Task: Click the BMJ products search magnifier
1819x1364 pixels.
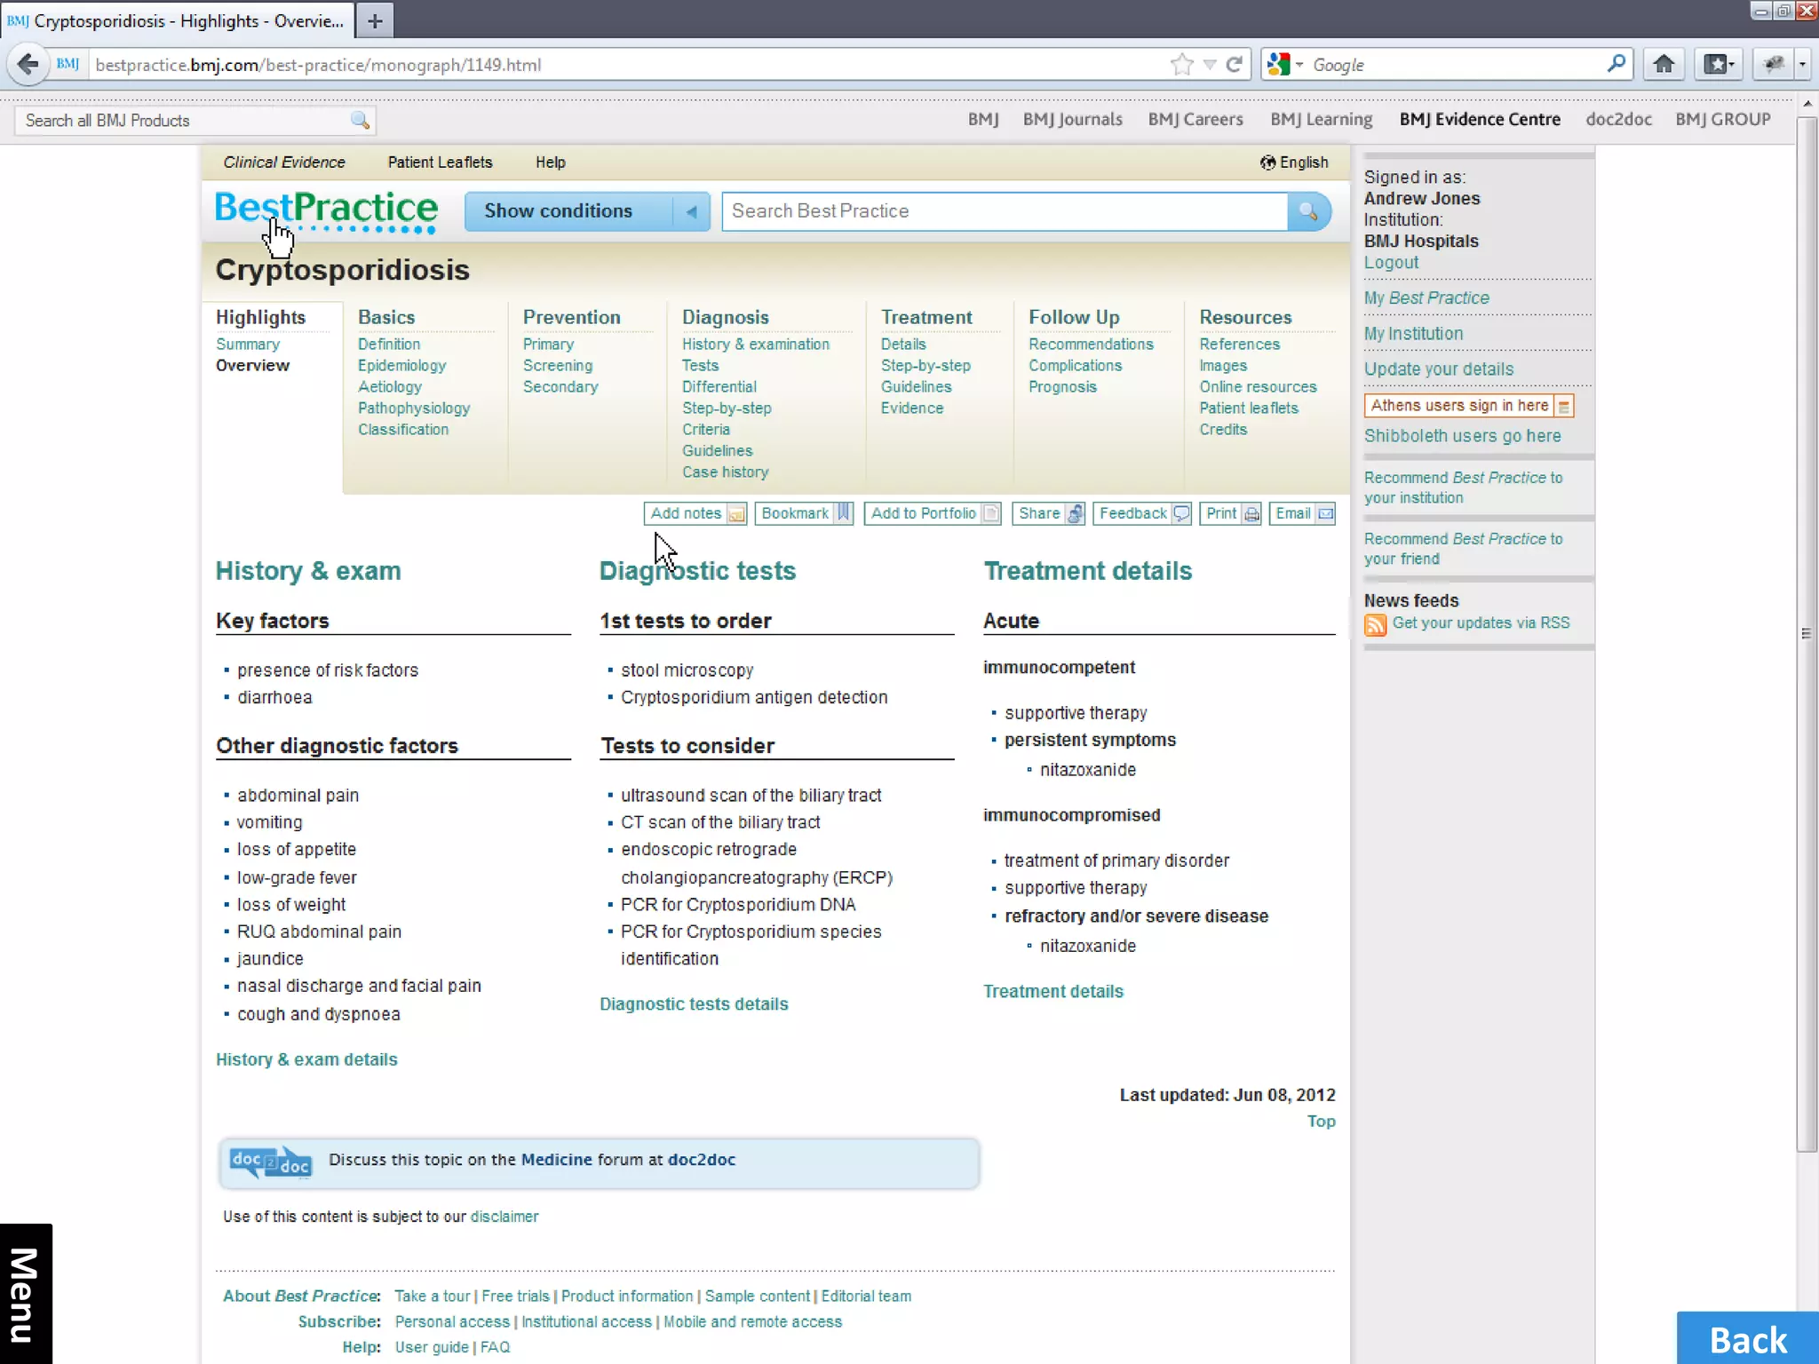Action: pos(360,121)
